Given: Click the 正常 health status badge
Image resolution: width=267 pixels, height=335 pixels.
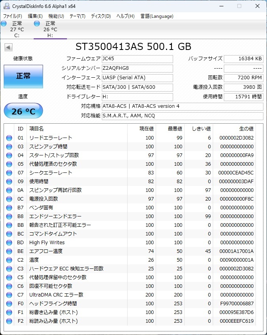Looking at the screenshot, I should click(23, 77).
